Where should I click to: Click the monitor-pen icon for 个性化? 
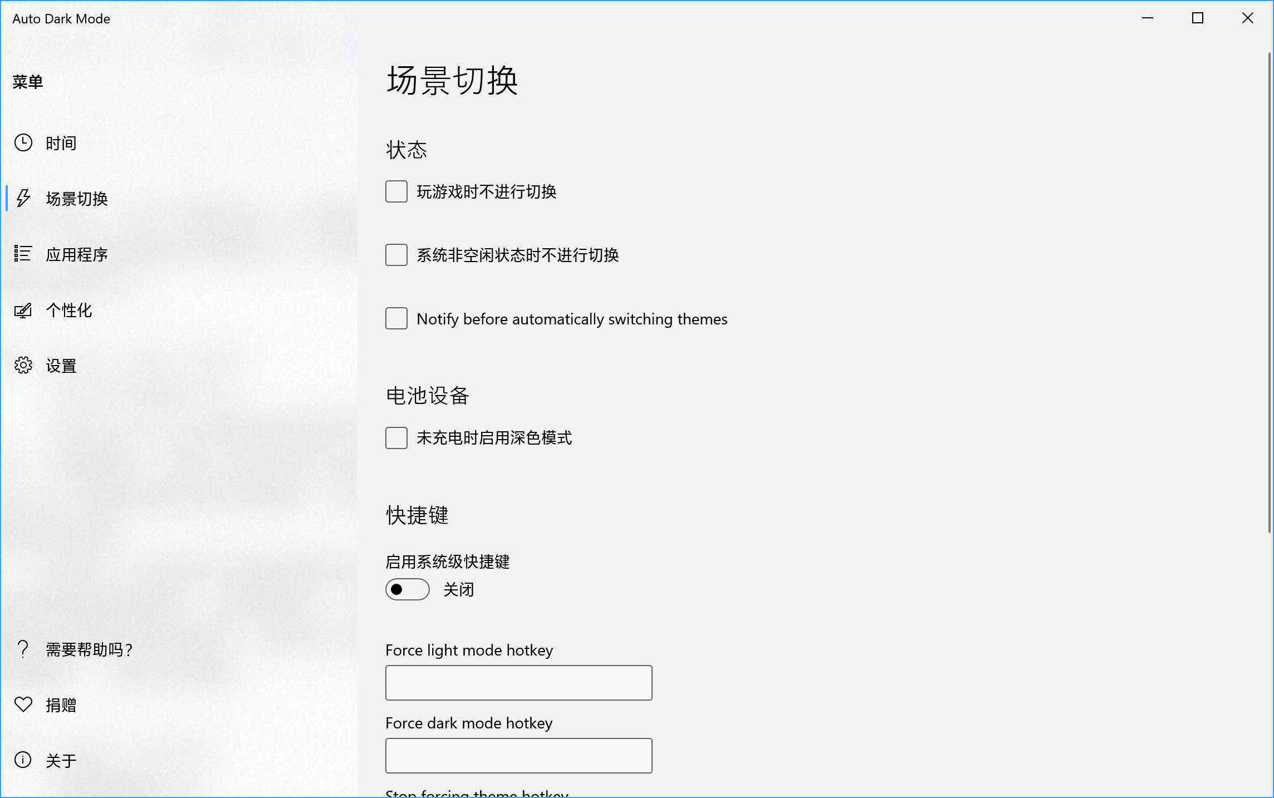click(23, 310)
